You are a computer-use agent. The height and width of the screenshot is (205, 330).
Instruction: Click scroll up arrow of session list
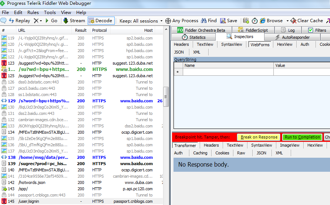(x=166, y=30)
